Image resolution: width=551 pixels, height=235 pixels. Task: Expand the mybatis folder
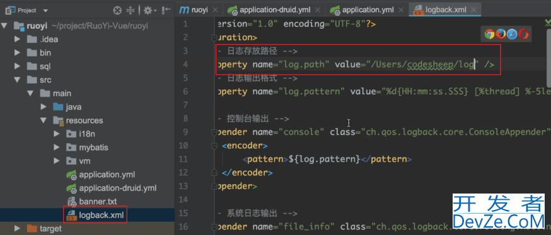pos(57,148)
